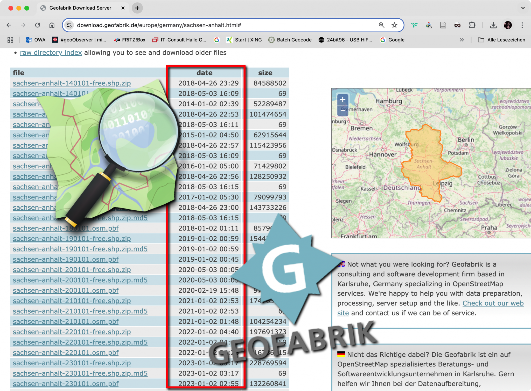The width and height of the screenshot is (531, 391).
Task: Reload the Geofabrik page
Action: 38,25
